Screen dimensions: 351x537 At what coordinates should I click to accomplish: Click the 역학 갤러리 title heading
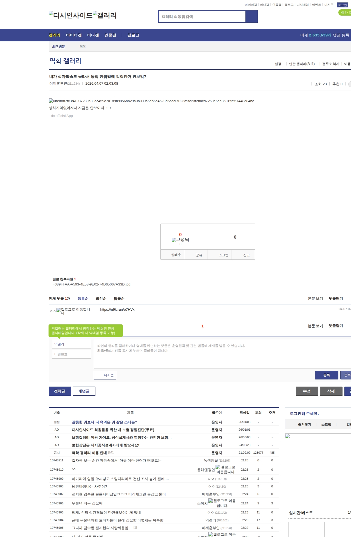(x=65, y=61)
